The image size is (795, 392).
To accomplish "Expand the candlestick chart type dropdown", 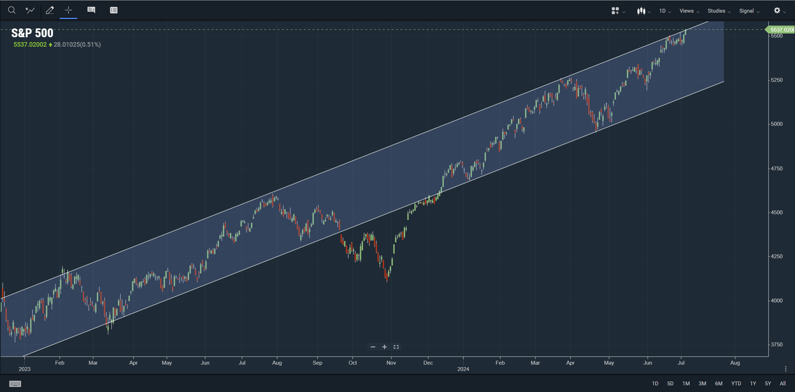I will tap(644, 11).
